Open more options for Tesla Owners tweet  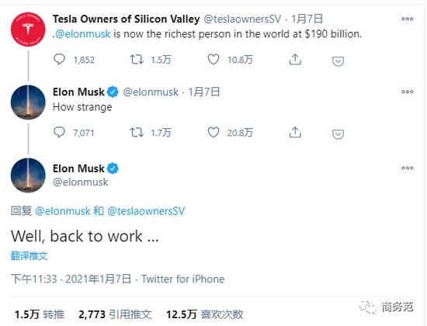[x=408, y=19]
